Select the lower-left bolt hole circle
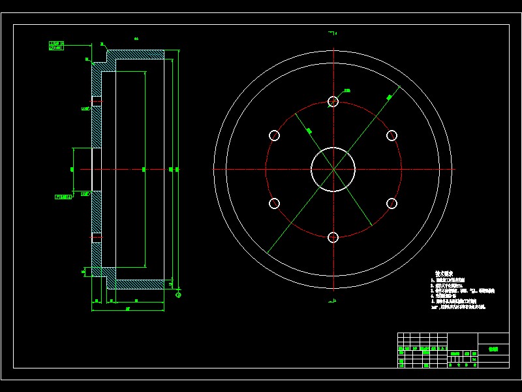The image size is (522, 392). 274,203
